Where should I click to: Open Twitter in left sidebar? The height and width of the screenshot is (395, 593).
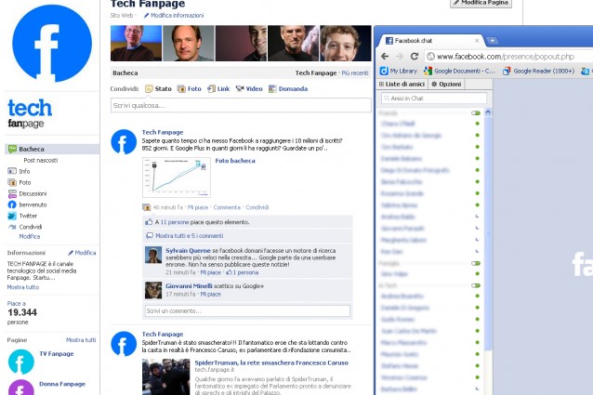pos(28,216)
